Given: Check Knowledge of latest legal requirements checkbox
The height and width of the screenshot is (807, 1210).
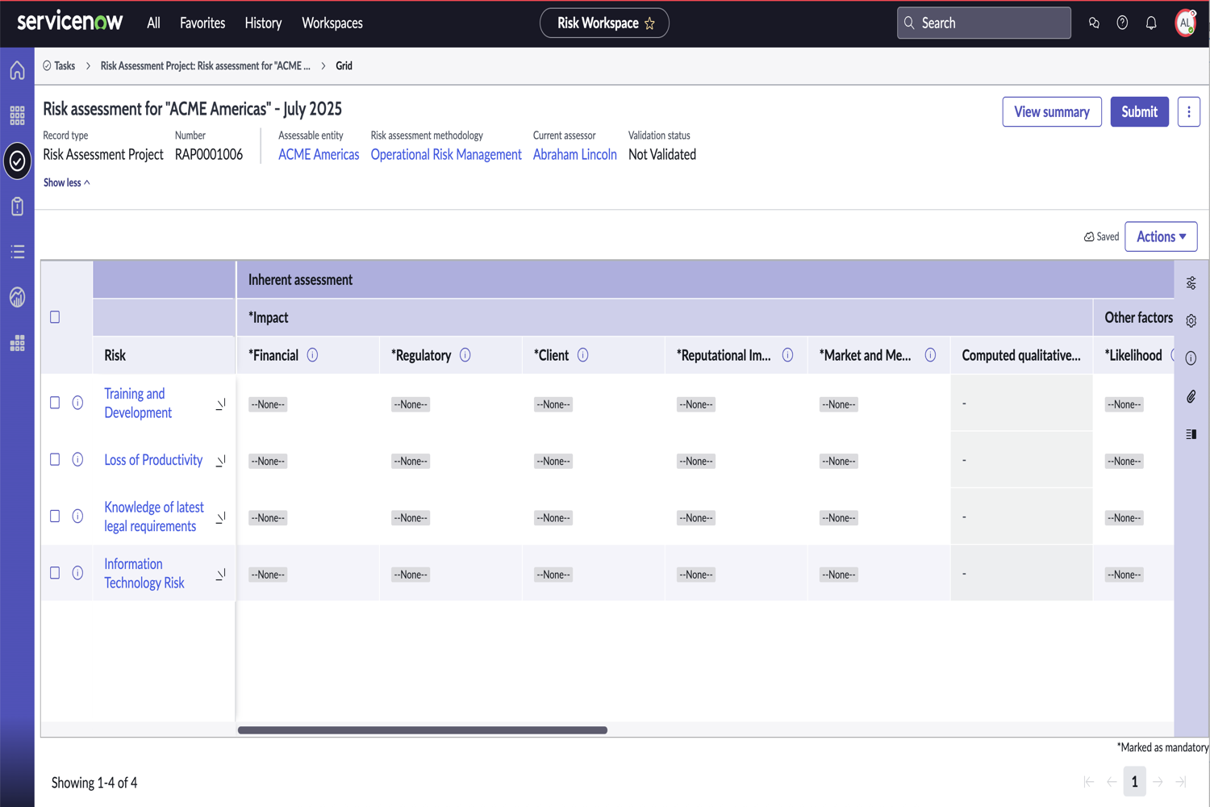Looking at the screenshot, I should 55,516.
